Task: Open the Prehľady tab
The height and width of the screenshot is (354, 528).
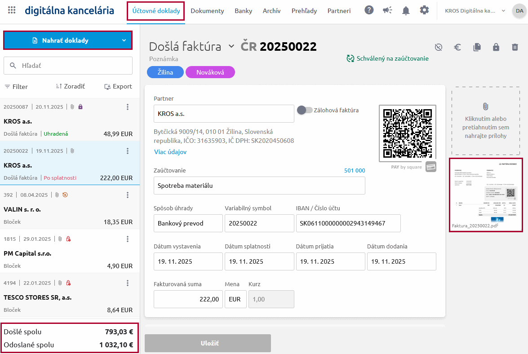Action: 304,11
